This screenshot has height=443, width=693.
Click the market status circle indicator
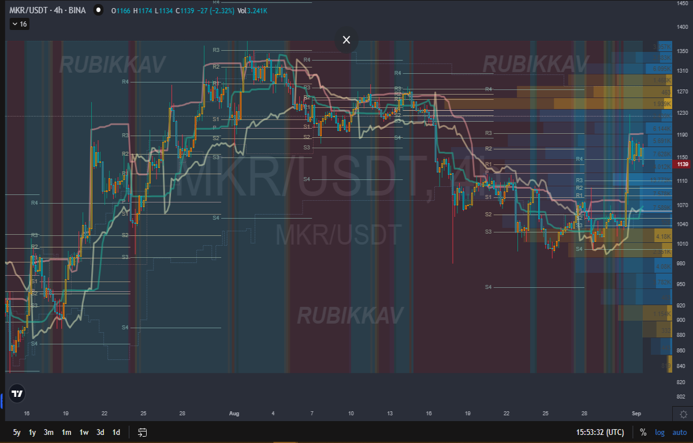99,10
